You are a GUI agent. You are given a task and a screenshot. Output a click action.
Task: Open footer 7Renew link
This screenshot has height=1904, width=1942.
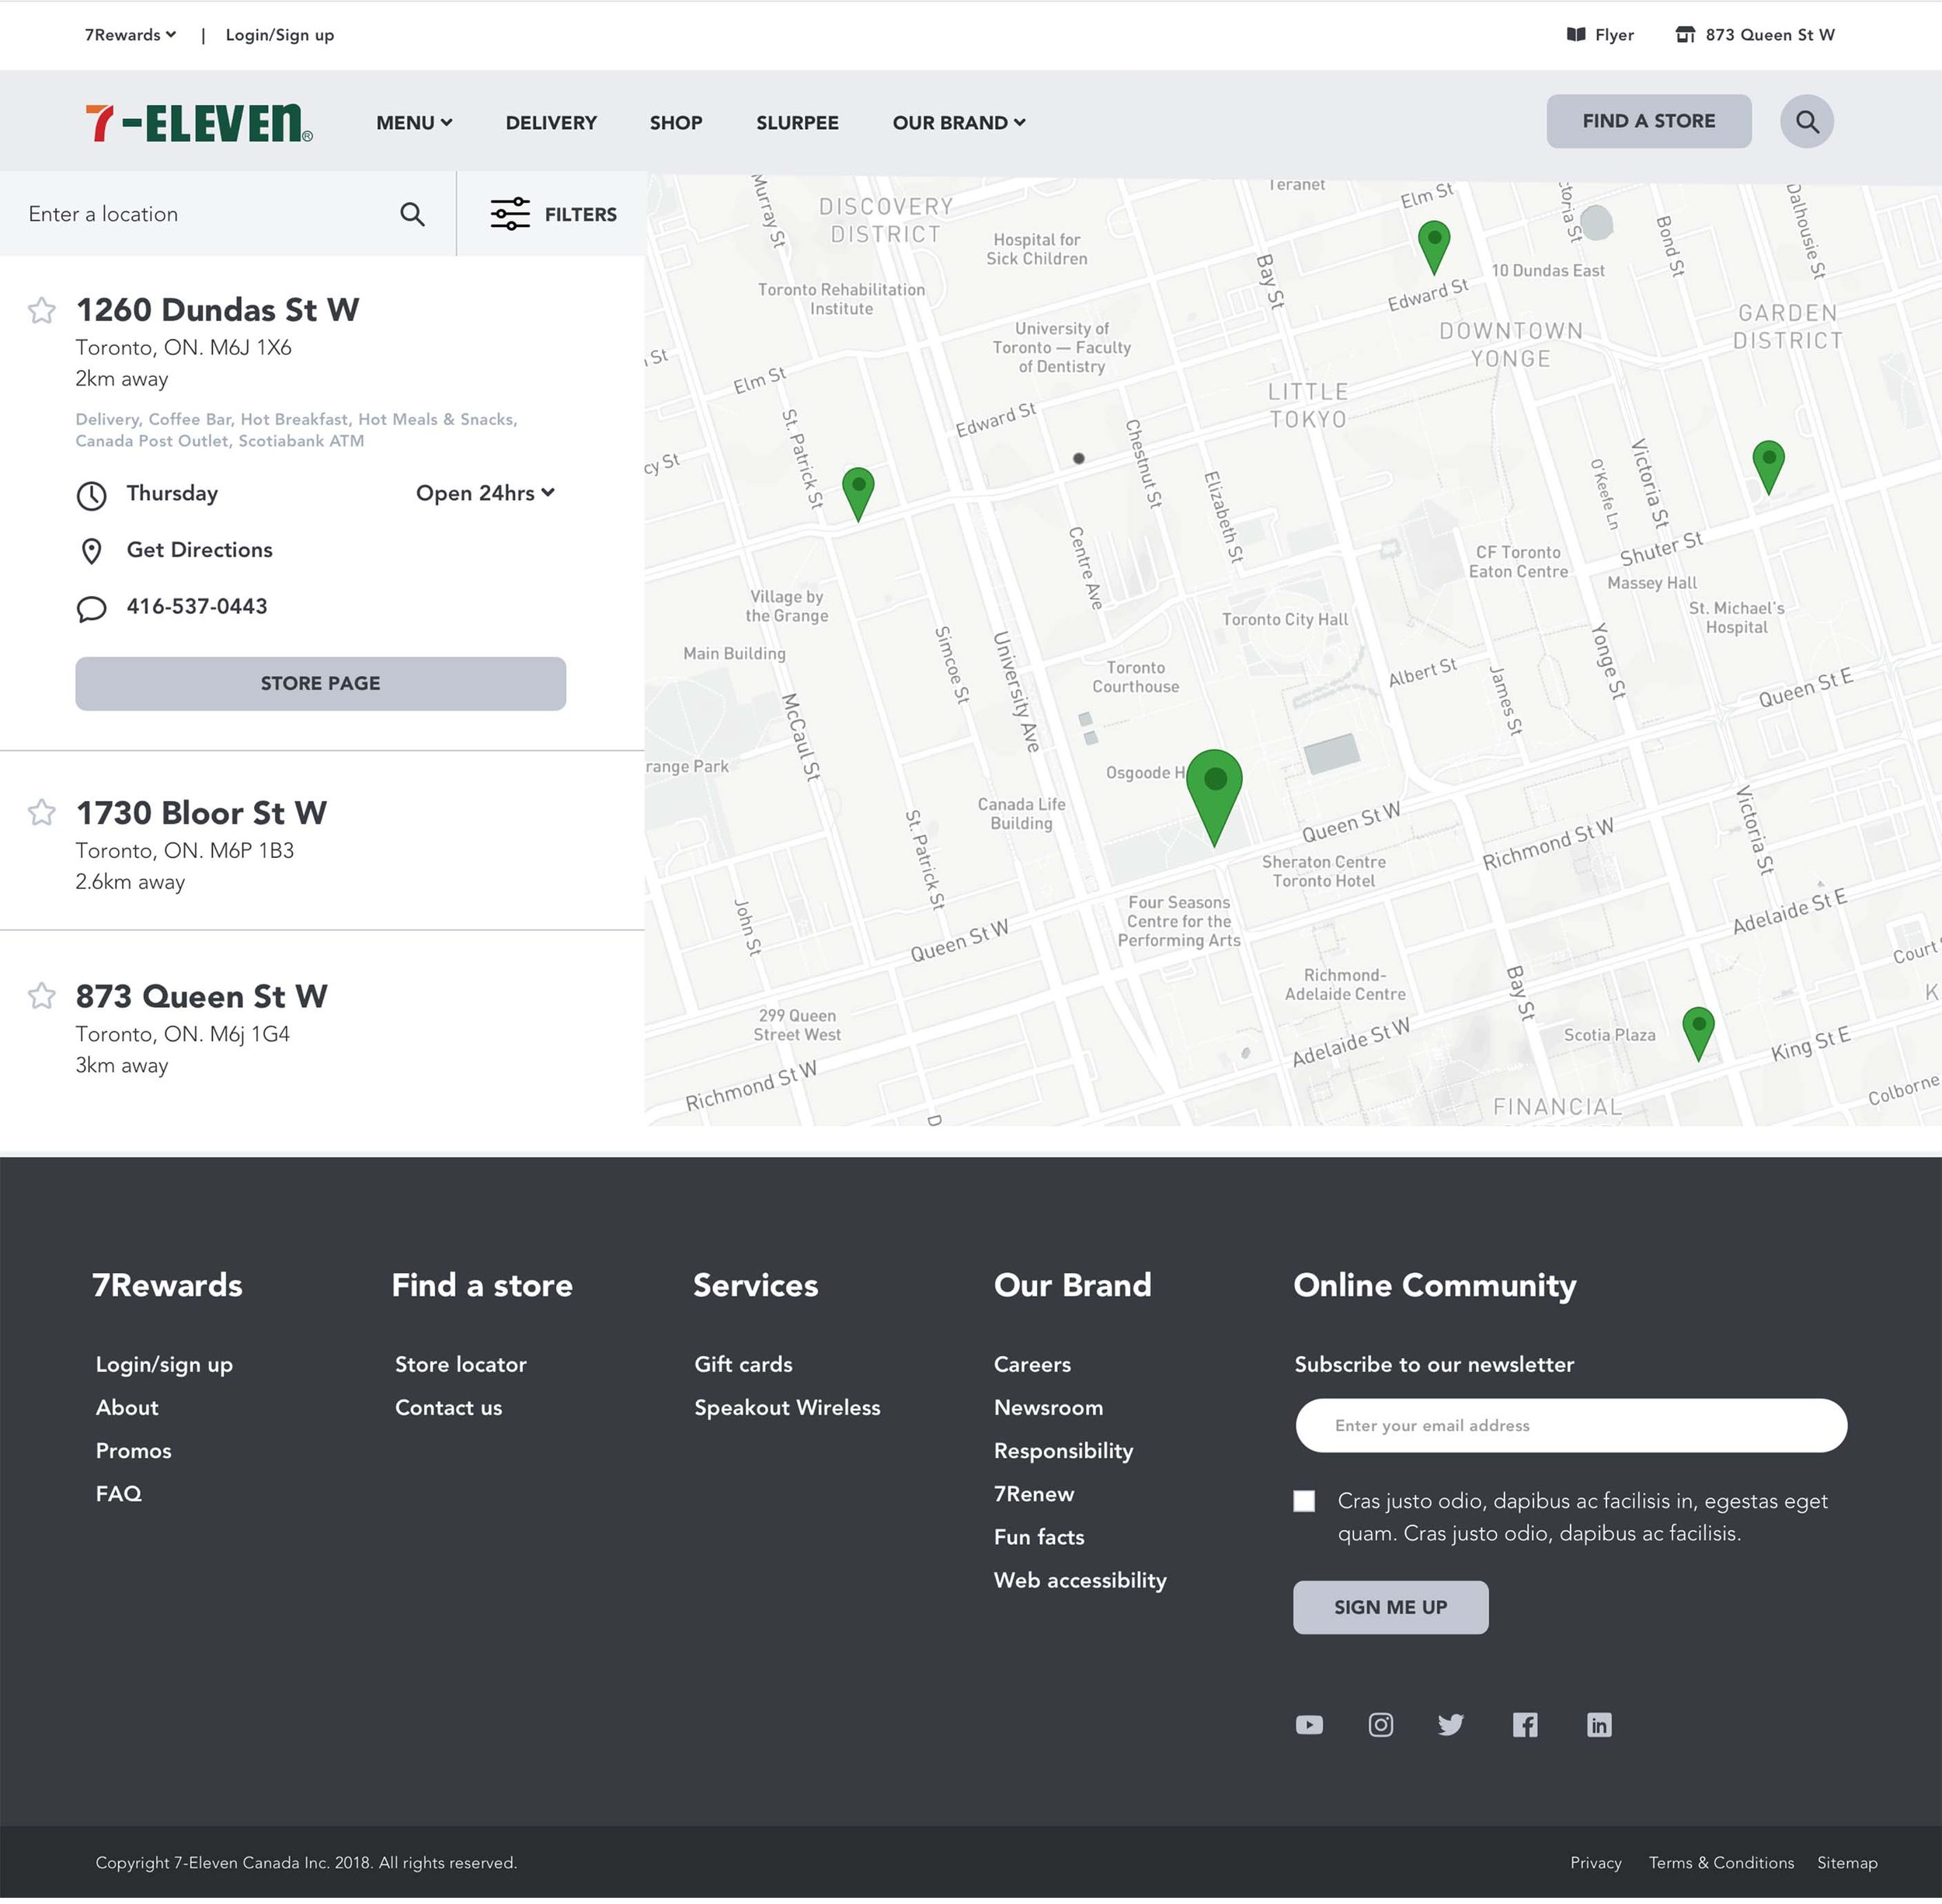click(x=1033, y=1494)
